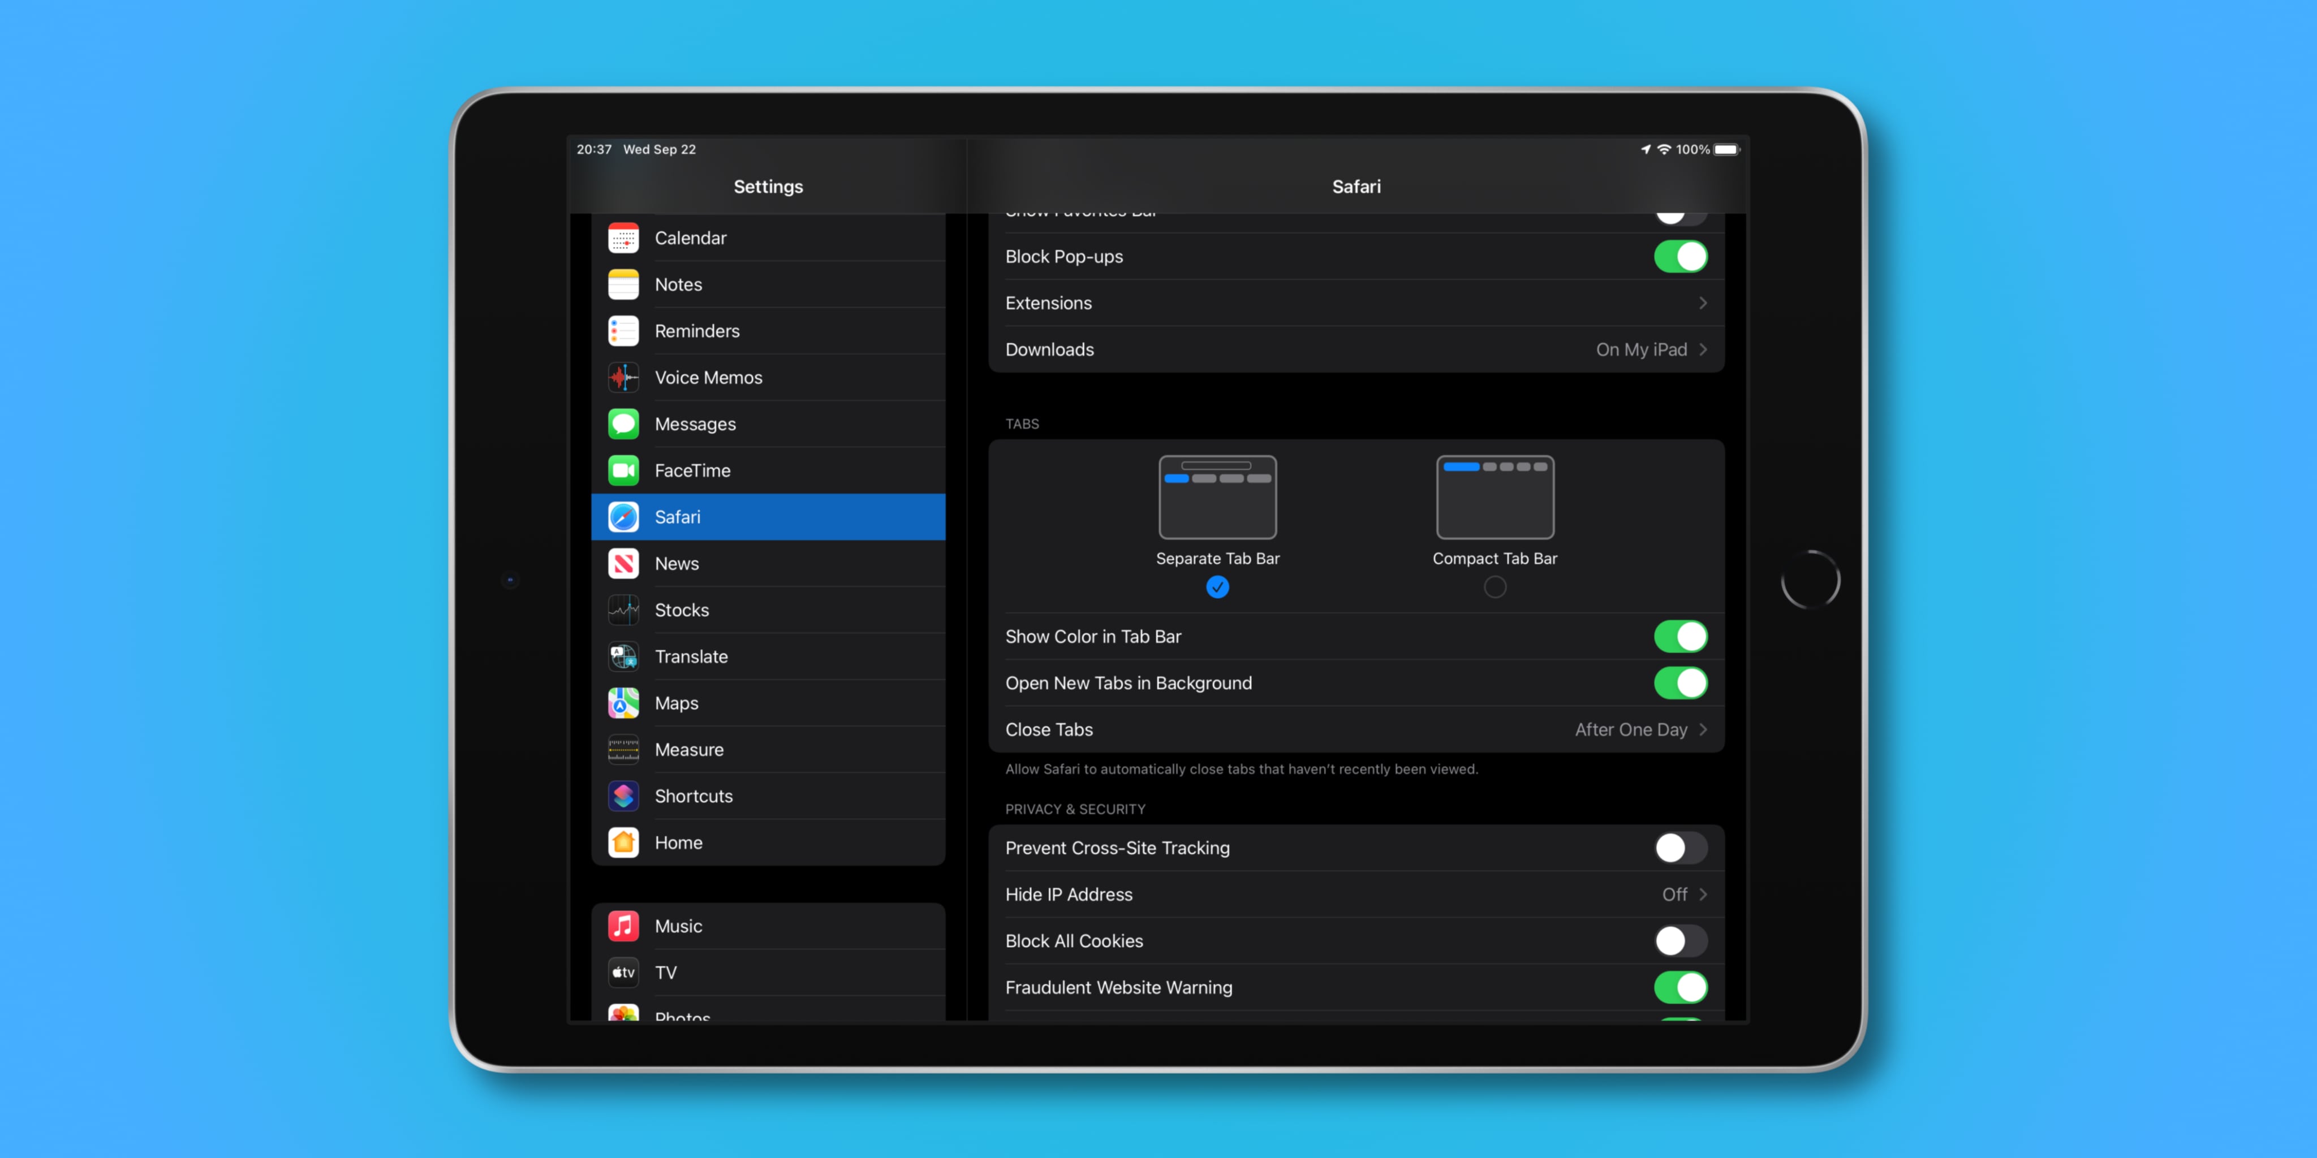
Task: Tap the Apple TV icon
Action: (623, 973)
